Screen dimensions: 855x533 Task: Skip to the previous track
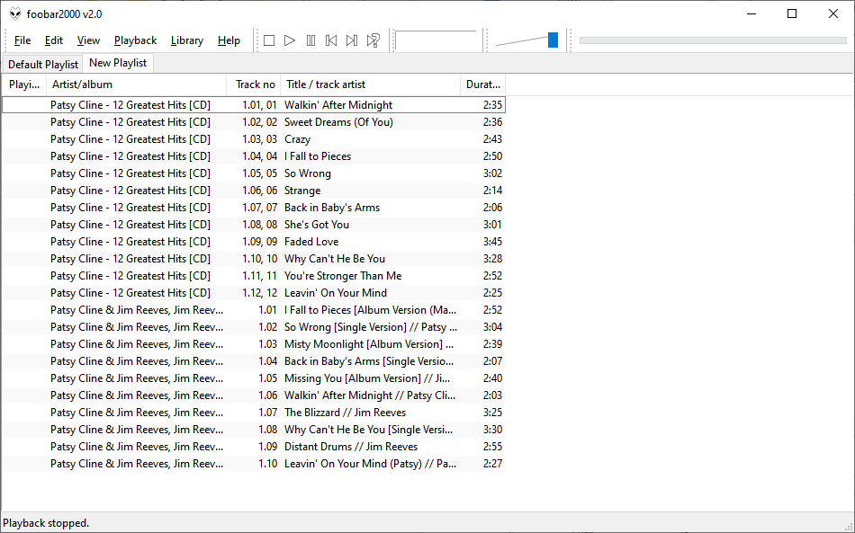point(331,40)
